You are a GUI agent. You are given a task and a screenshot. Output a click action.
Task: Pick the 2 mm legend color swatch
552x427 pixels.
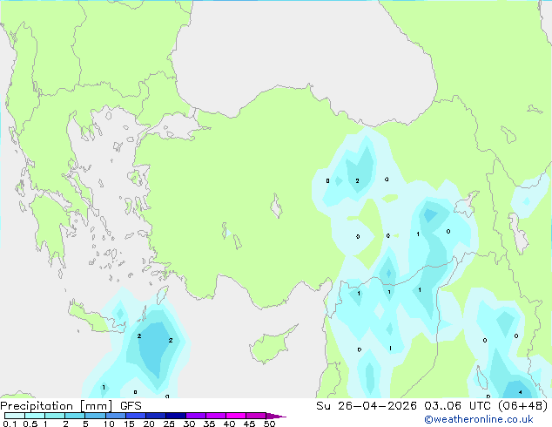tap(75, 416)
